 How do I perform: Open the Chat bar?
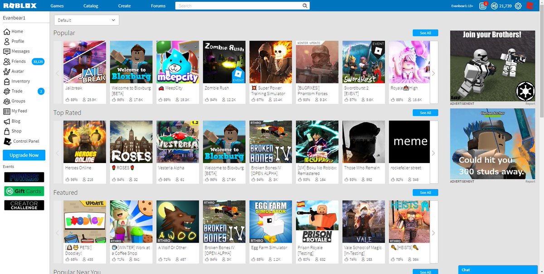497,270
